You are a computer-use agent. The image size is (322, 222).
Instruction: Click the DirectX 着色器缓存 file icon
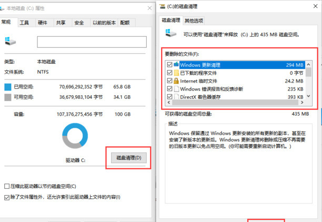177,97
